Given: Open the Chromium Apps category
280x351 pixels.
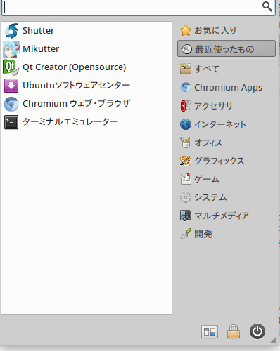Looking at the screenshot, I should coord(227,87).
